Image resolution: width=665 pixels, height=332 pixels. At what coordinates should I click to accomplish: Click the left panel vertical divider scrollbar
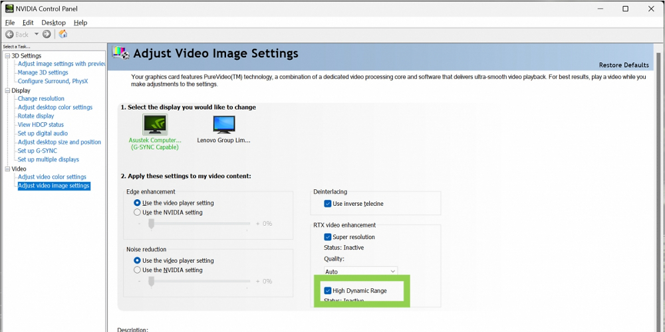tap(106, 187)
